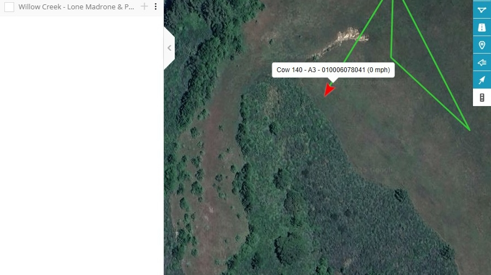Toggle the road overlay icon

point(482,27)
